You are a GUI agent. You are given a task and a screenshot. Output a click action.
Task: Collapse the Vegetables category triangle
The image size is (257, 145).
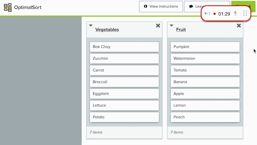pos(91,25)
